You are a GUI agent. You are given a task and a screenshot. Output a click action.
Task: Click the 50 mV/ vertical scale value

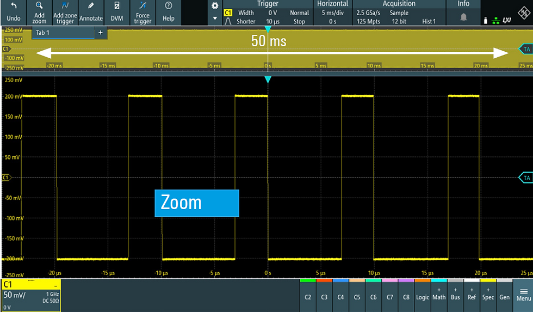click(x=14, y=295)
